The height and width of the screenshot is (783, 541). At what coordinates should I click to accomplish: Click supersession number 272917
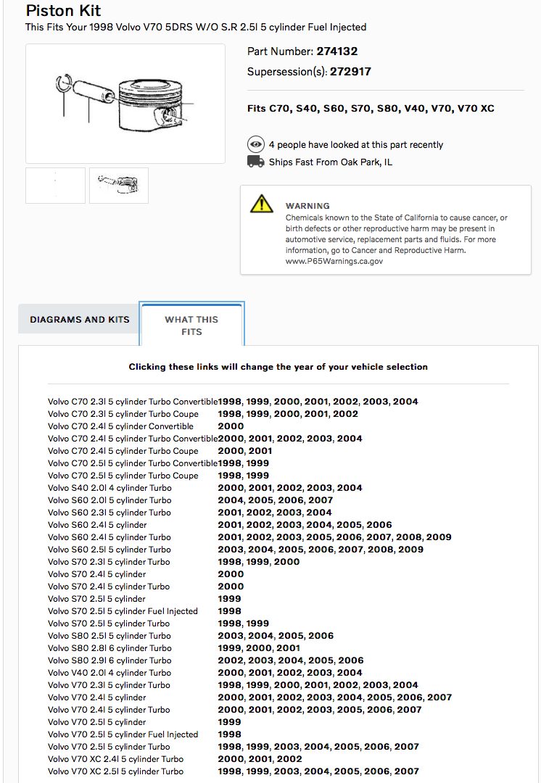[x=351, y=71]
